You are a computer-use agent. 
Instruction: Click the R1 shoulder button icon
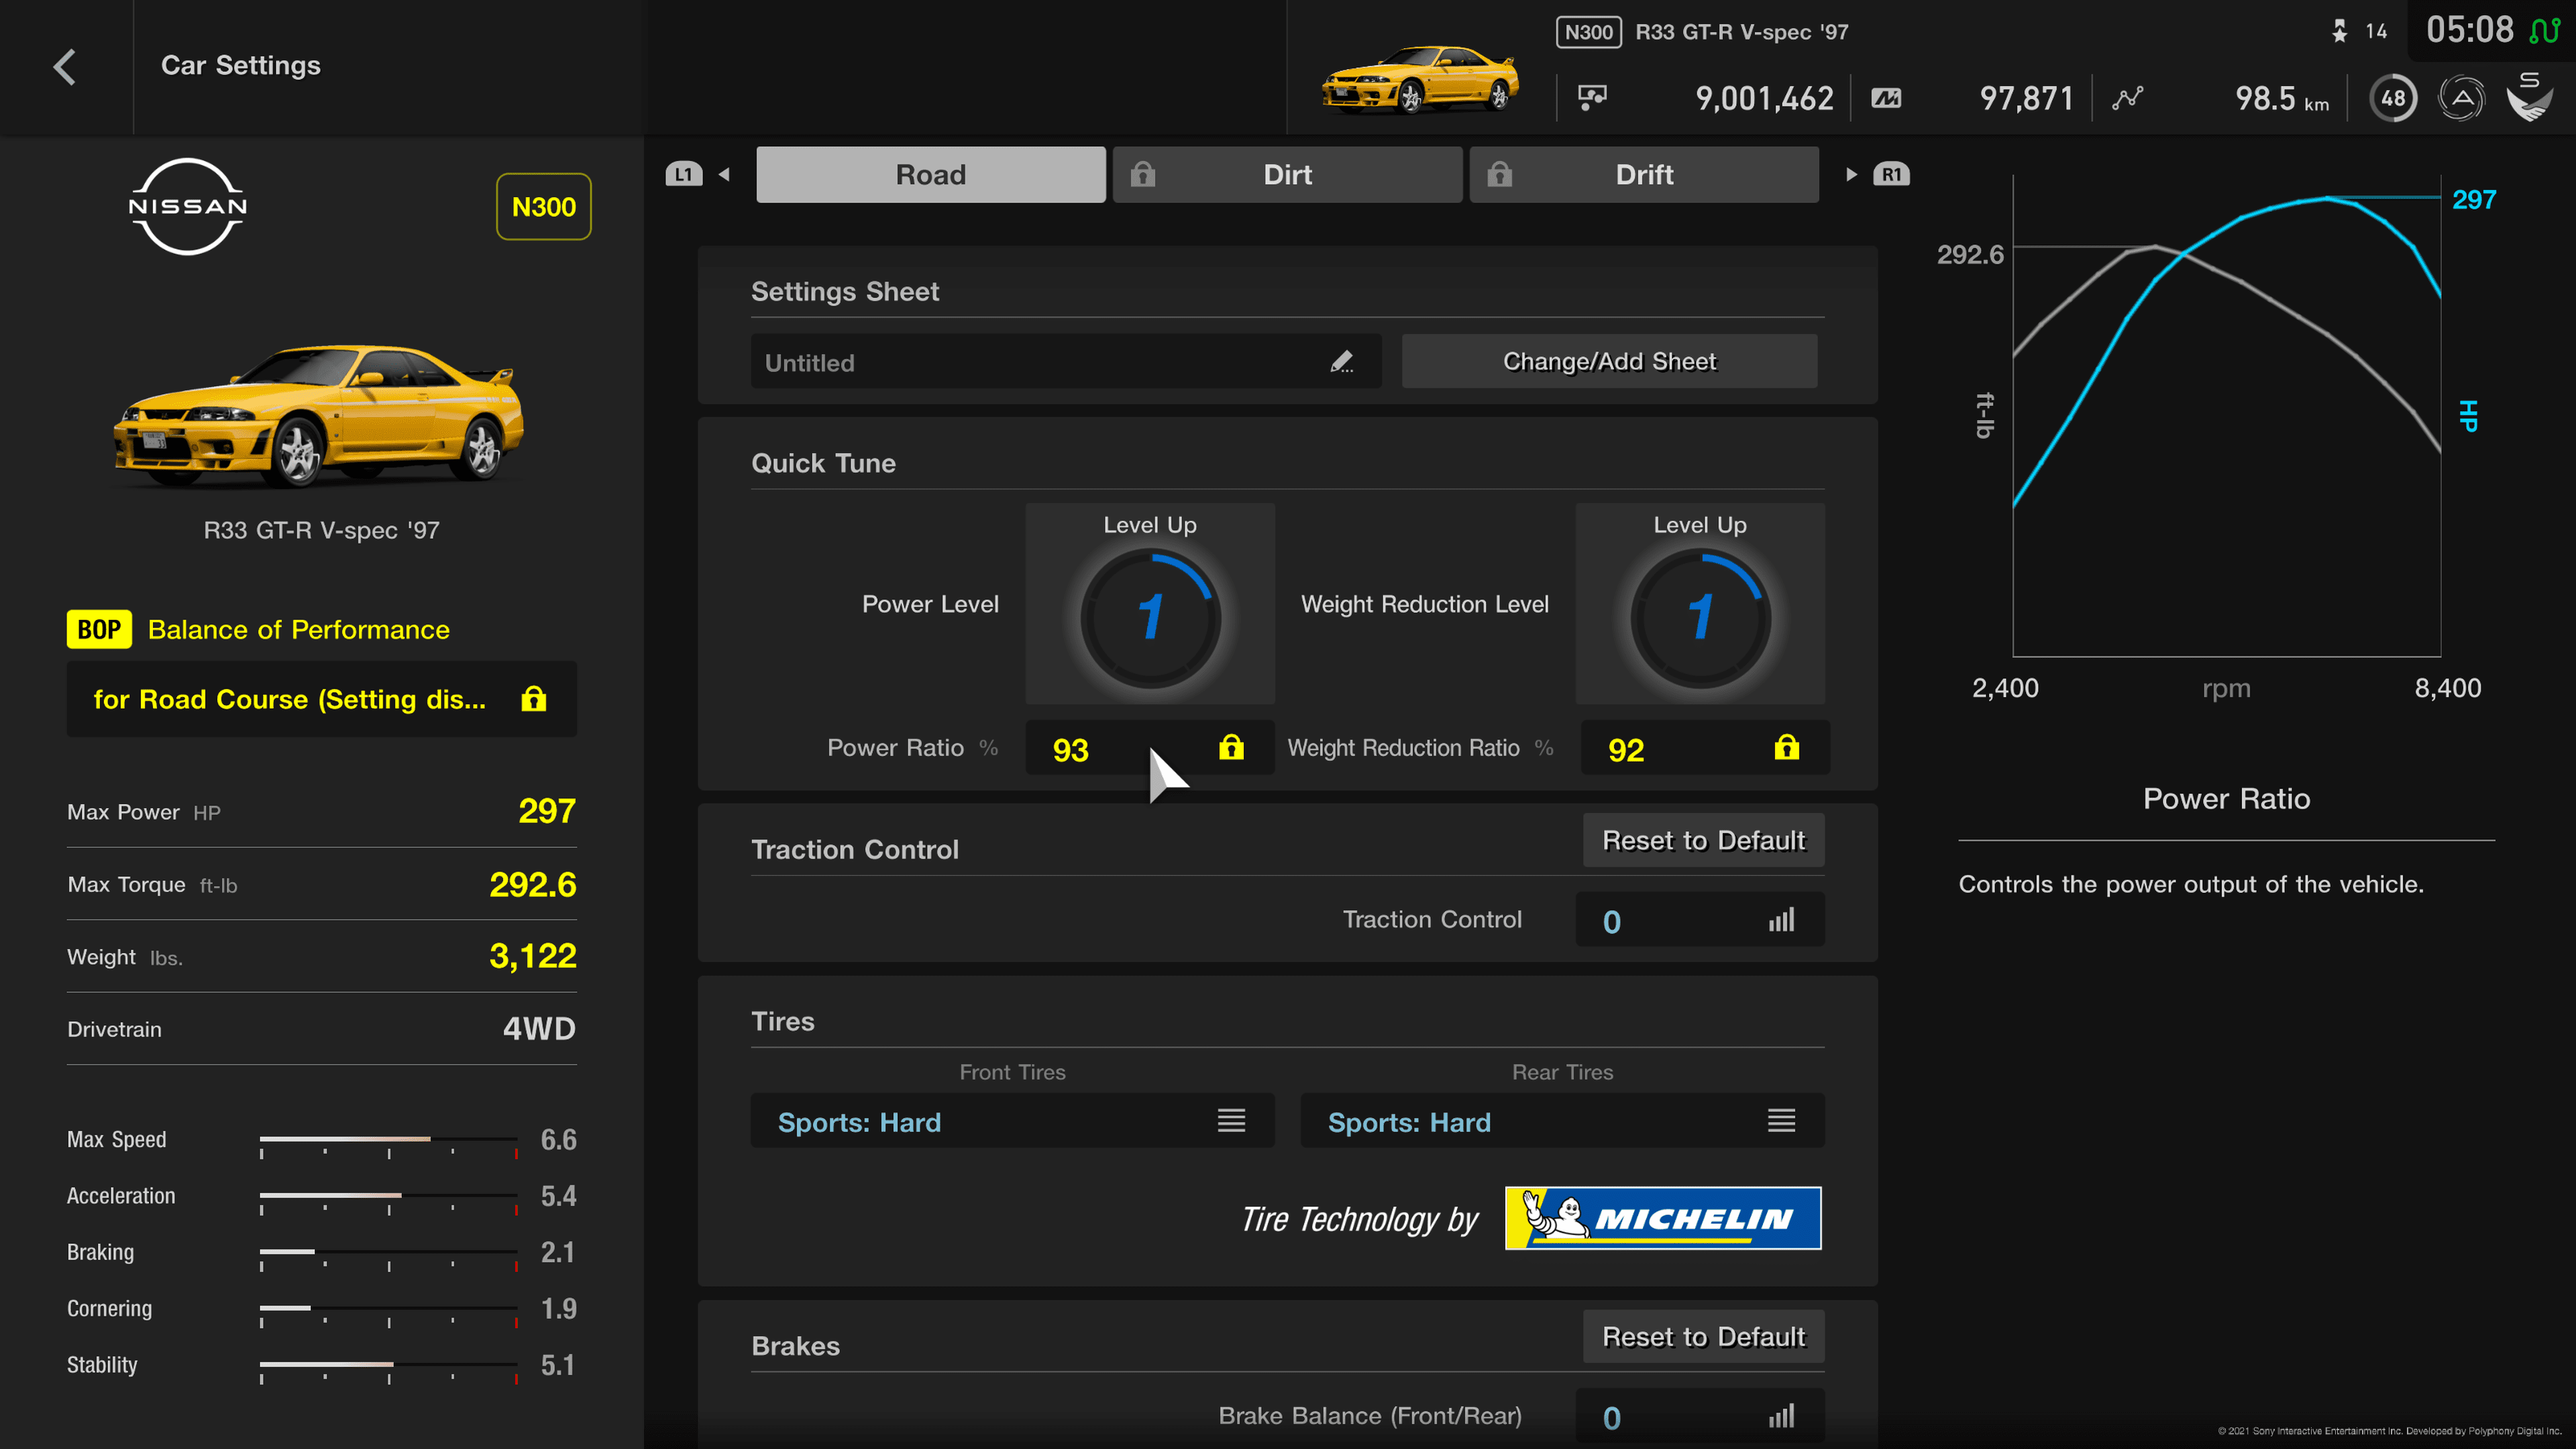1891,174
